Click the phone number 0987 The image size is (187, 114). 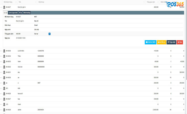[x=39, y=83]
